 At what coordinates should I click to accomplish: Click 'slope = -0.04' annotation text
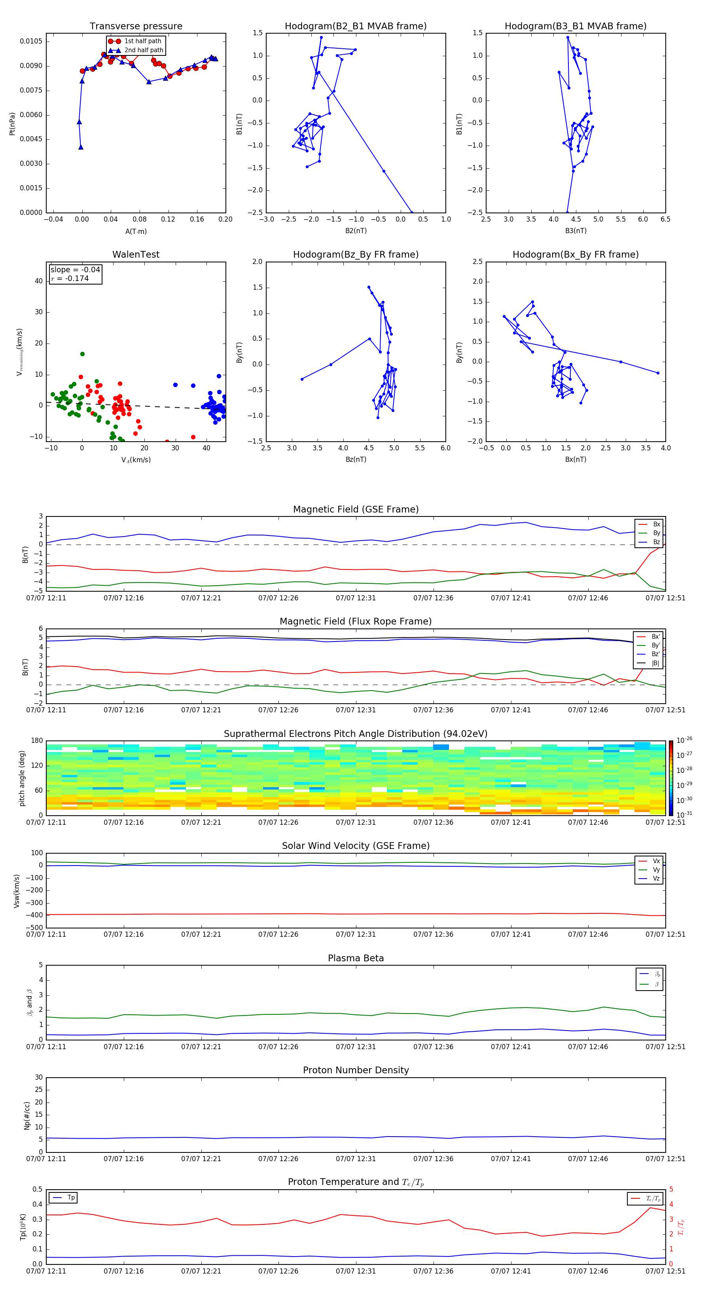tap(76, 270)
